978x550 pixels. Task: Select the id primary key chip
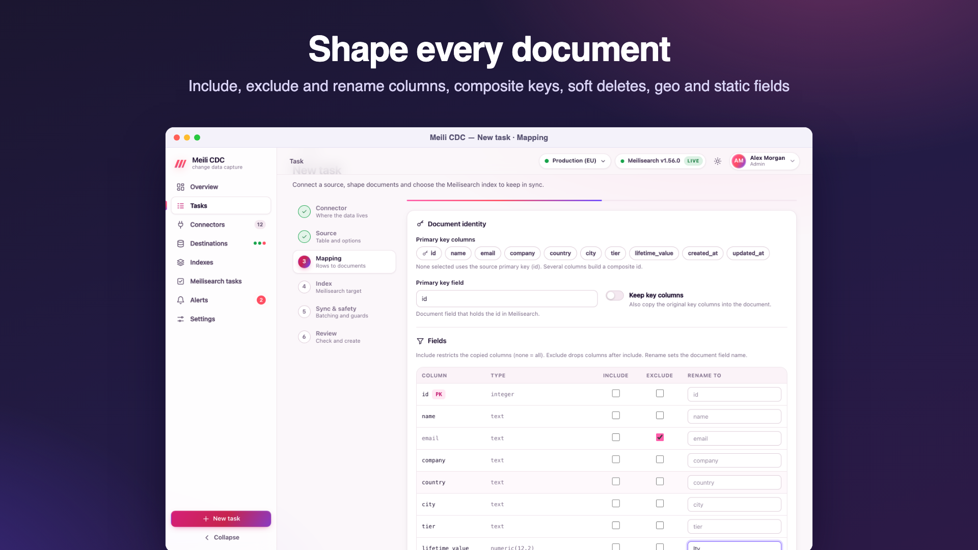(x=429, y=253)
